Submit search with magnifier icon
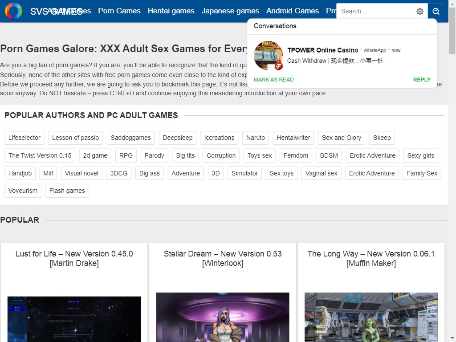This screenshot has height=342, width=456. click(x=436, y=11)
